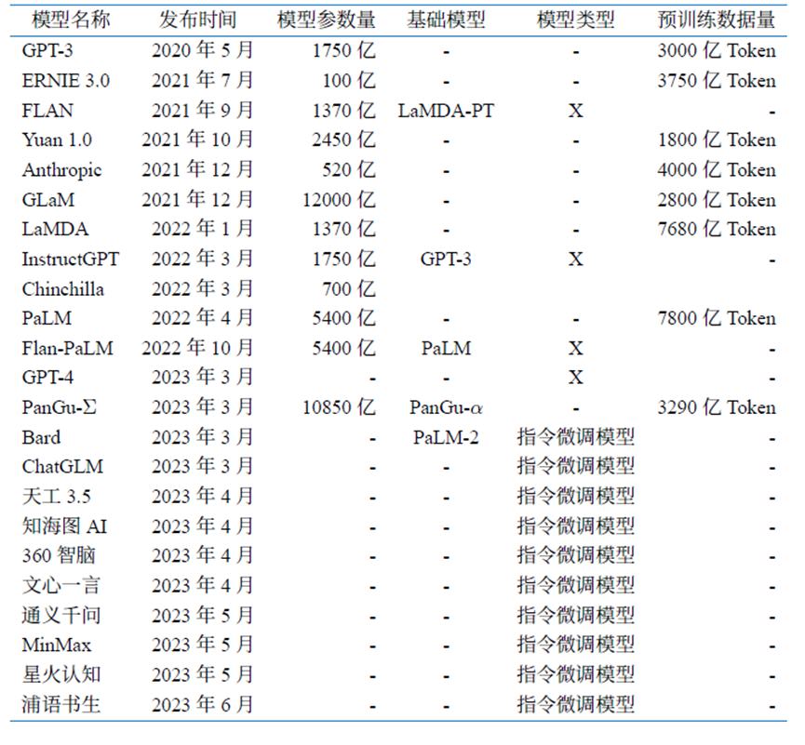
Task: Click the 12000 亿 parameter value
Action: click(x=339, y=200)
